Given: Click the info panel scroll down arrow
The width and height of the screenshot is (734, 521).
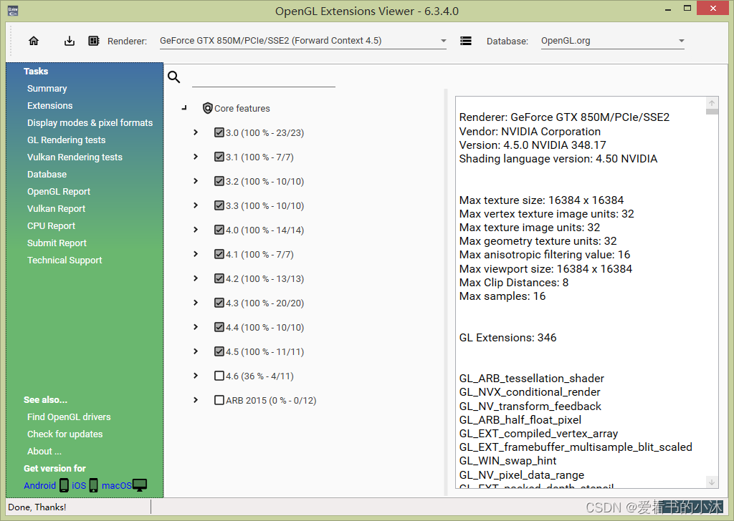Looking at the screenshot, I should point(712,482).
